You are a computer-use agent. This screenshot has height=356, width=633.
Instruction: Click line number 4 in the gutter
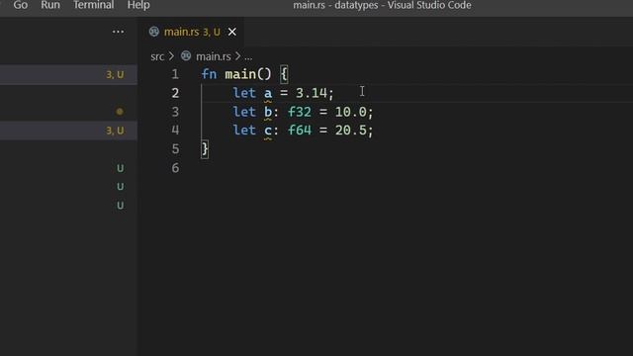[175, 130]
